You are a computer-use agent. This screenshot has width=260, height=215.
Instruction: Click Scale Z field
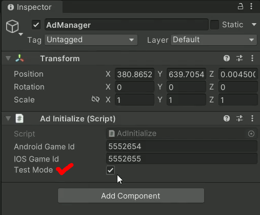pyautogui.click(x=238, y=100)
